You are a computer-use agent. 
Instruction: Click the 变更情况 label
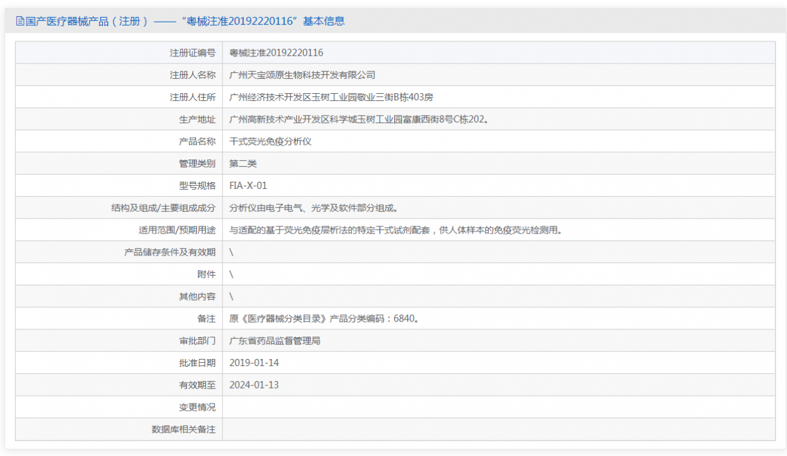point(197,407)
